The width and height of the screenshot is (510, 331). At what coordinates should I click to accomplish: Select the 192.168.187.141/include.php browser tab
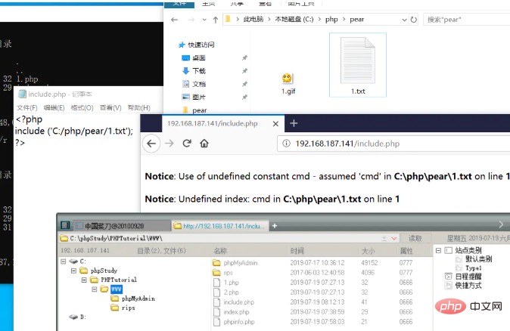pyautogui.click(x=213, y=123)
